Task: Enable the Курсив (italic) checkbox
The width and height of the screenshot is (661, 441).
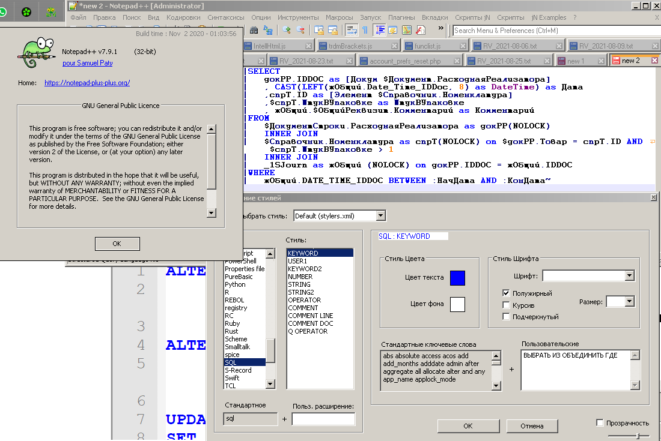Action: pos(507,305)
